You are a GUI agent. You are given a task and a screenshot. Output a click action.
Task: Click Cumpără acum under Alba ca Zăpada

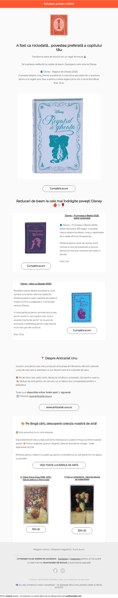click(x=82, y=330)
